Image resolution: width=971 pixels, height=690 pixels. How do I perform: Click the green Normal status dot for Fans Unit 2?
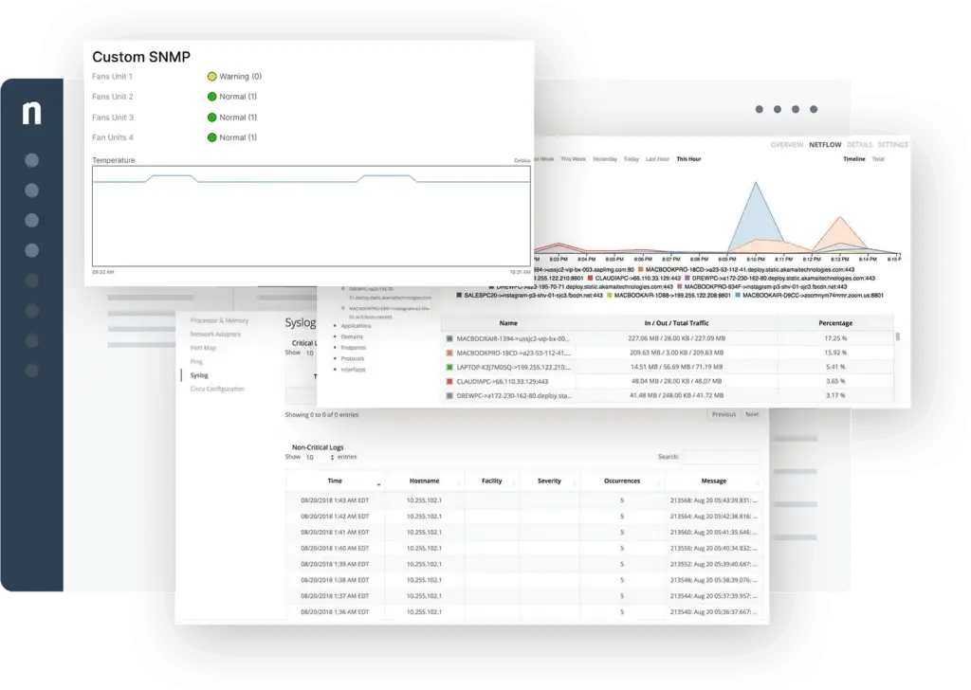(x=211, y=97)
